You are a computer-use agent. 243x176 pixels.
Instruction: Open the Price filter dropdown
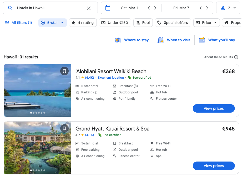pos(206,23)
